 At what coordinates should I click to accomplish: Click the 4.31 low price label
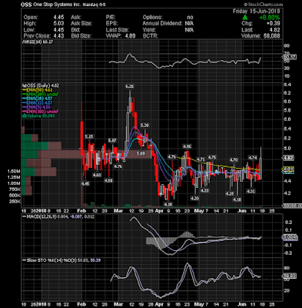click(x=251, y=191)
